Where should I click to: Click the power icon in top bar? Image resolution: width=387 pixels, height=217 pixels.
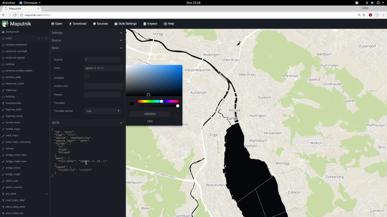pyautogui.click(x=378, y=3)
